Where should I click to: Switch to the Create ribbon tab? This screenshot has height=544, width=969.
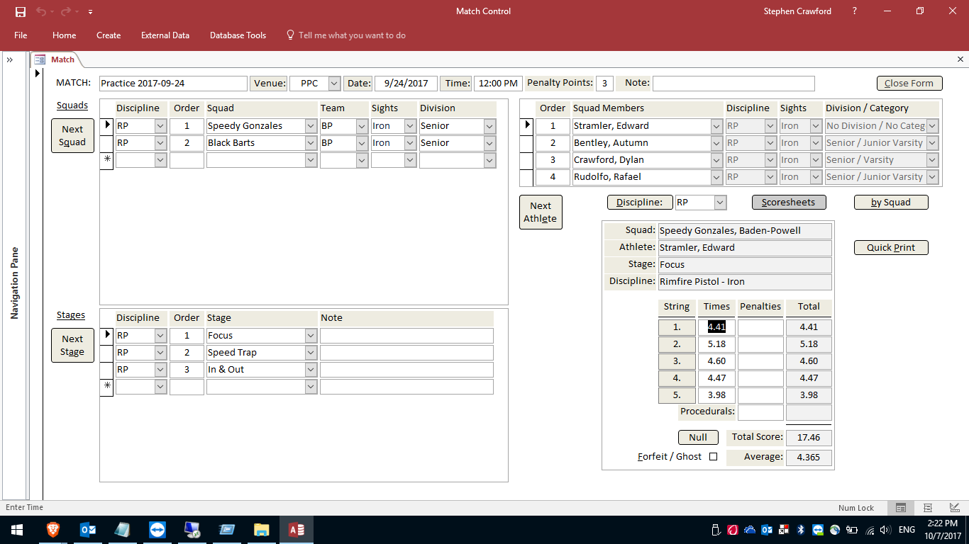click(x=109, y=35)
